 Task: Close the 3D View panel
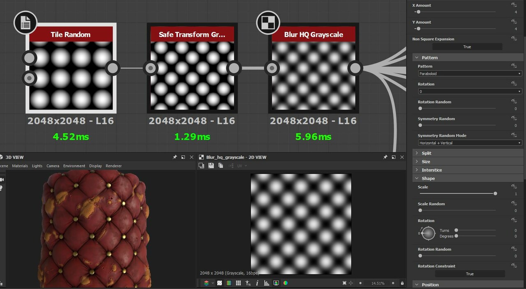pos(192,157)
